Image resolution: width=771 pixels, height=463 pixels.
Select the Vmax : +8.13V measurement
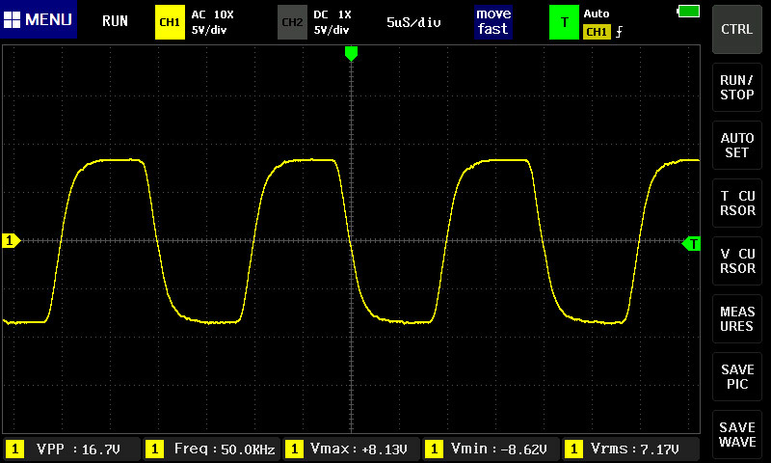(351, 449)
